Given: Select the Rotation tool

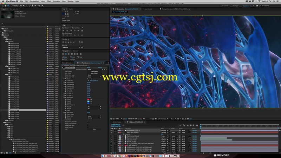Looking at the screenshot, I should click(x=12, y=6).
